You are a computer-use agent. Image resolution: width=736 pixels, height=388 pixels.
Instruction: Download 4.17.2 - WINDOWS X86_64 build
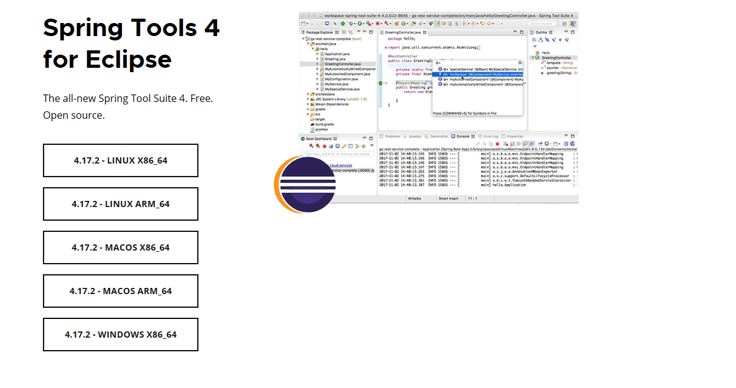pyautogui.click(x=121, y=335)
